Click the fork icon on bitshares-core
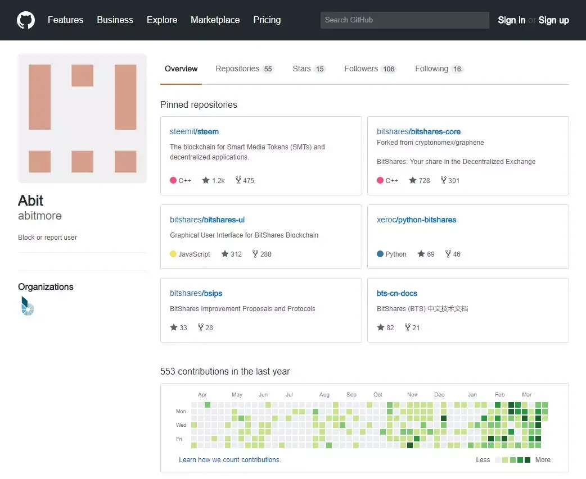Image resolution: width=586 pixels, height=479 pixels. pos(444,180)
